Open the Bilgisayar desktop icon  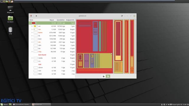coord(10,9)
